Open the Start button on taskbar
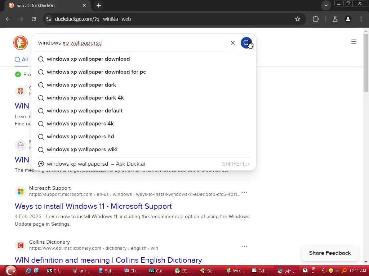Image resolution: width=369 pixels, height=276 pixels. (x=10, y=271)
